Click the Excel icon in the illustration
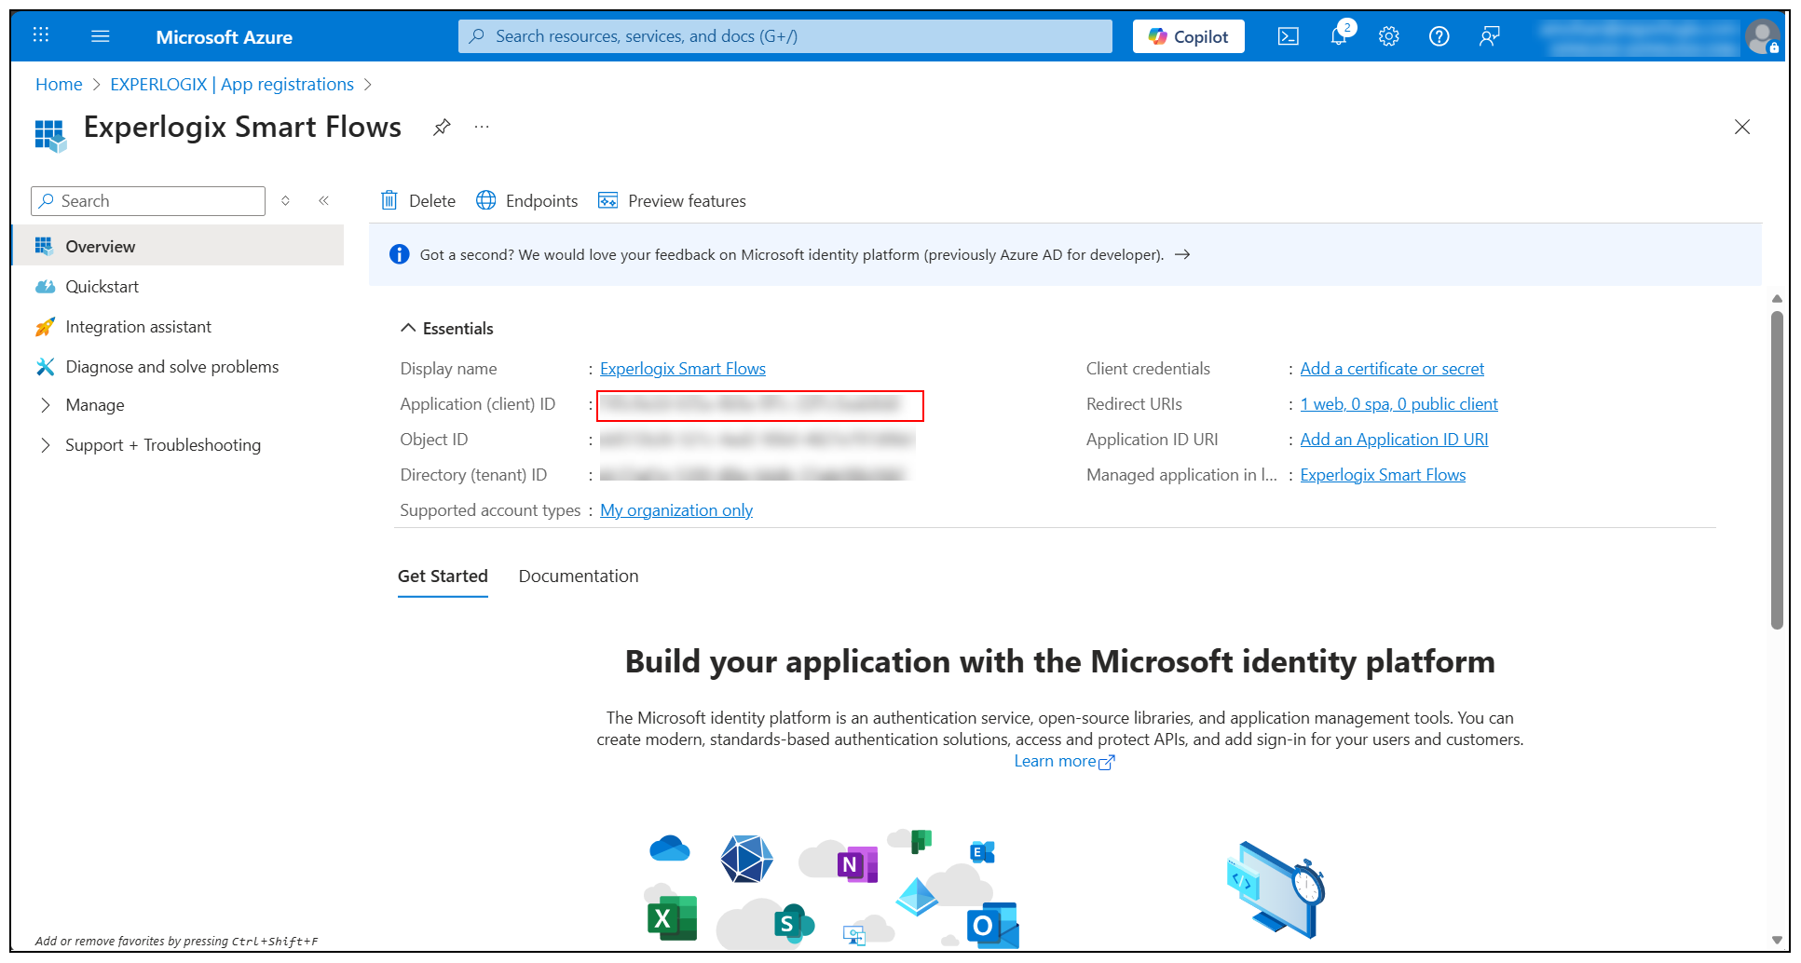Screen dimensions: 1801x963 [672, 917]
